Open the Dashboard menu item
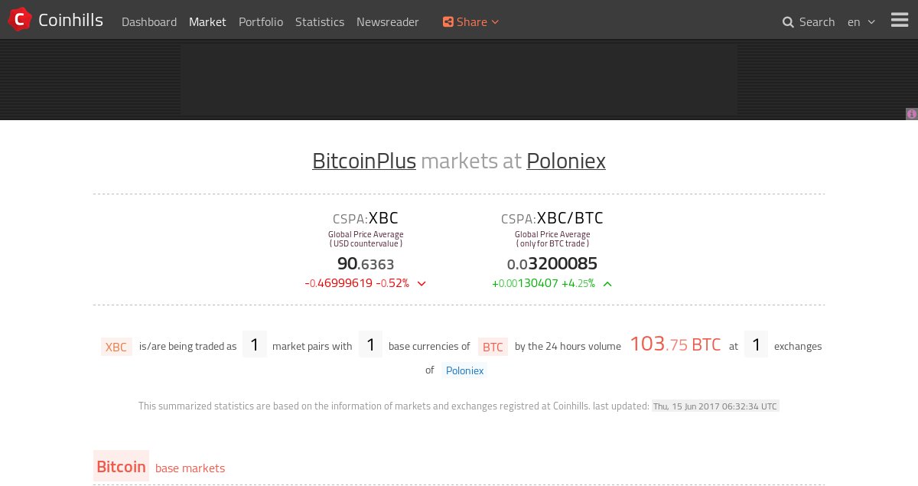Viewport: 918px width, 486px height. point(149,22)
